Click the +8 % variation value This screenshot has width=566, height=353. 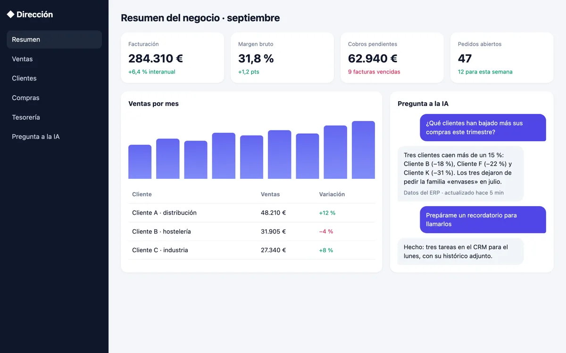[x=326, y=250]
